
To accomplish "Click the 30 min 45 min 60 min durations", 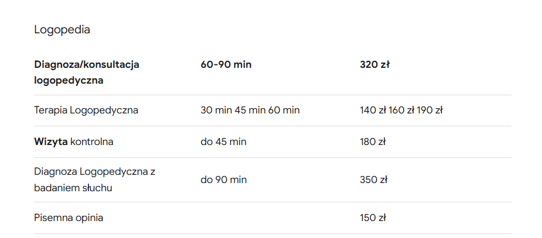I will tap(250, 111).
